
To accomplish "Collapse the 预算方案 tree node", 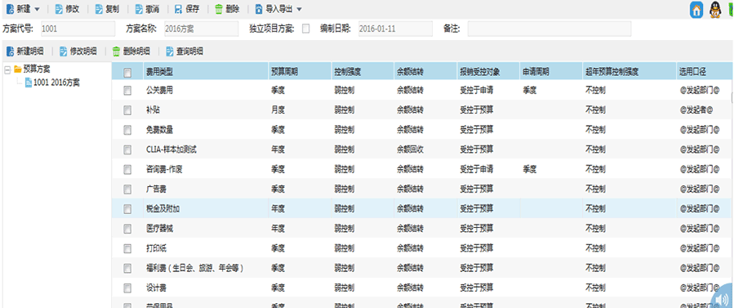I will tap(7, 69).
